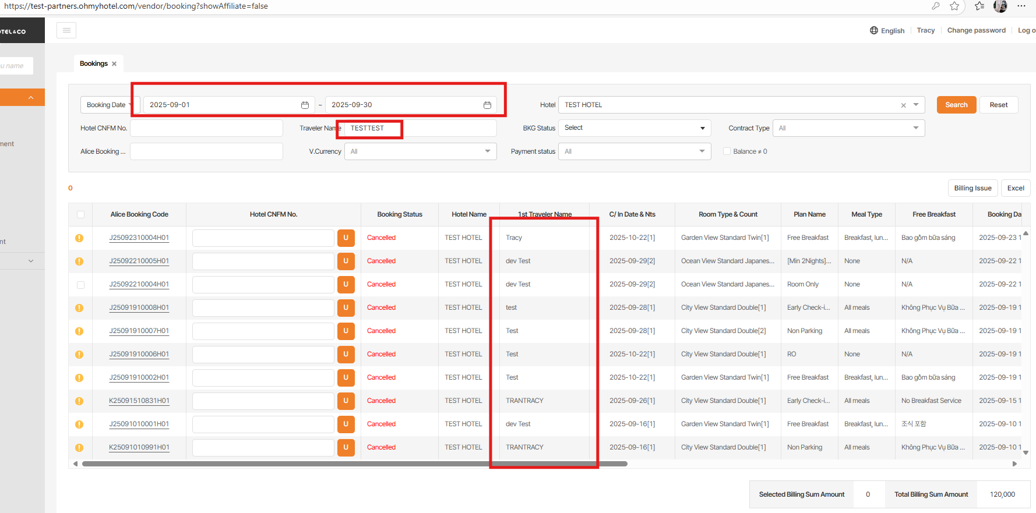
Task: Click warning icon on row J25092210005H01
Action: (79, 261)
